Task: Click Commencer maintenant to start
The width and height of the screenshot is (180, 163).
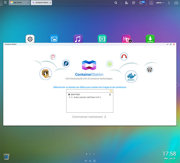Action: coord(89,117)
